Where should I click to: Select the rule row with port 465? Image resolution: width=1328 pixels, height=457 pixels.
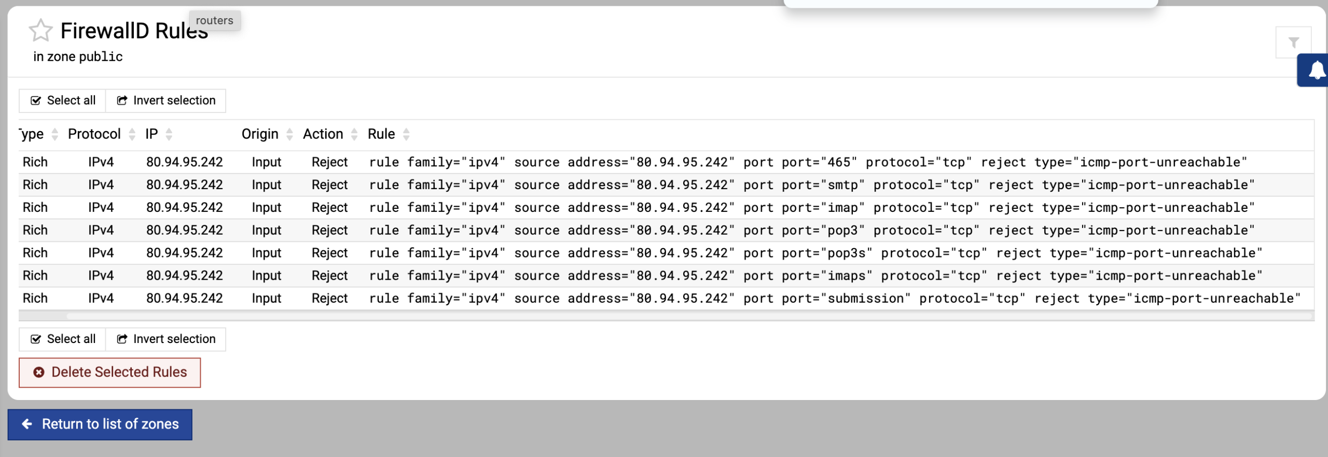click(666, 162)
